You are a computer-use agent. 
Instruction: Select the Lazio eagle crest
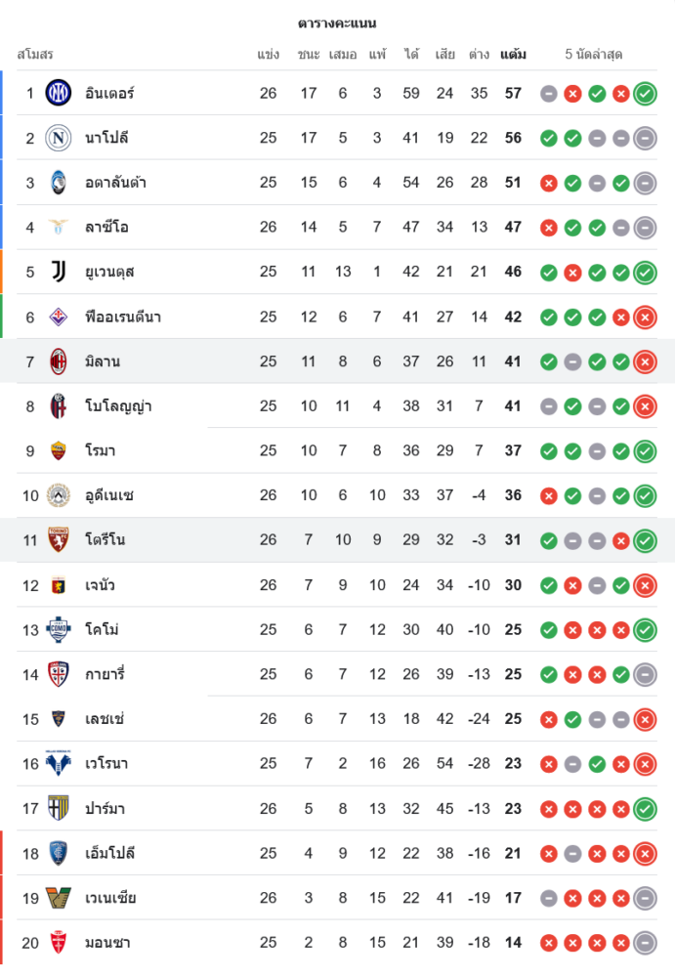click(x=59, y=228)
